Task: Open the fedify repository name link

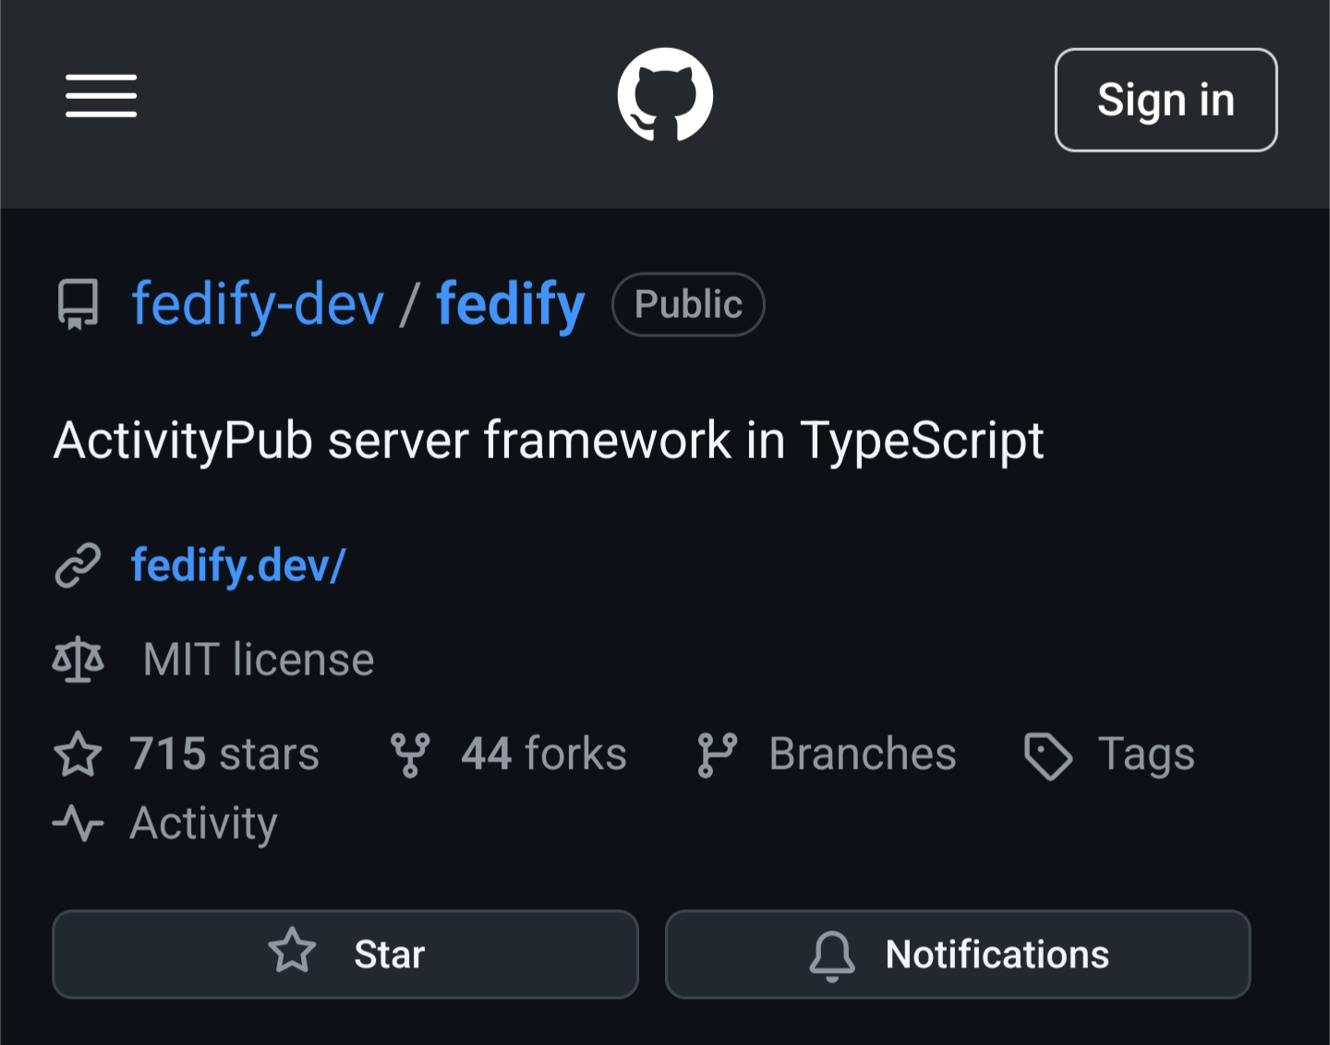Action: point(511,304)
